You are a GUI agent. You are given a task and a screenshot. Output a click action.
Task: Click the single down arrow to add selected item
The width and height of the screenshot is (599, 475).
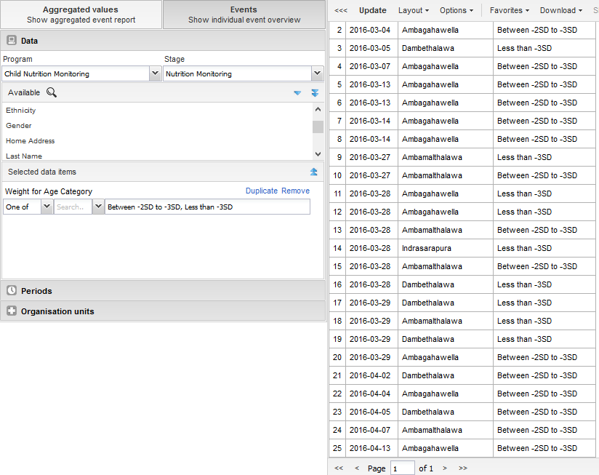click(297, 93)
